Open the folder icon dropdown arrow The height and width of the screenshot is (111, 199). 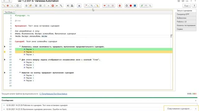coord(33,6)
